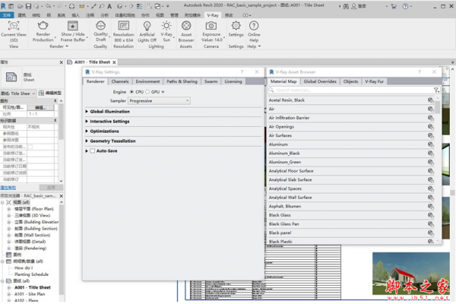
Task: Open the Asset Browser ribbon icon
Action: point(186,27)
